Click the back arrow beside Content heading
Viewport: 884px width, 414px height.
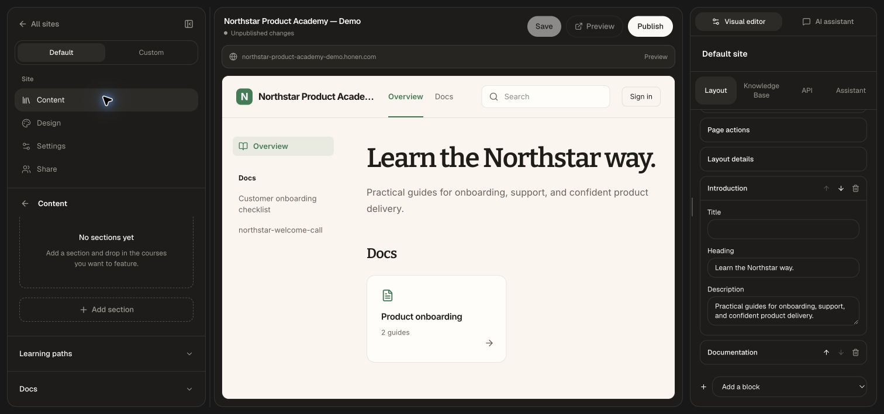pyautogui.click(x=25, y=204)
